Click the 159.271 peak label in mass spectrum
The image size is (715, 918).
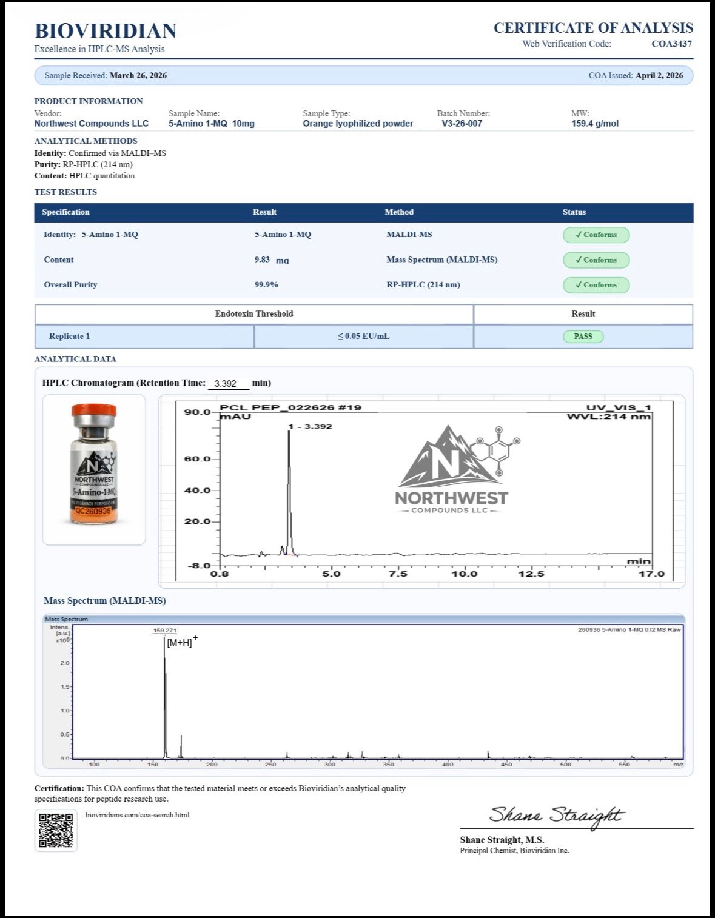(164, 631)
